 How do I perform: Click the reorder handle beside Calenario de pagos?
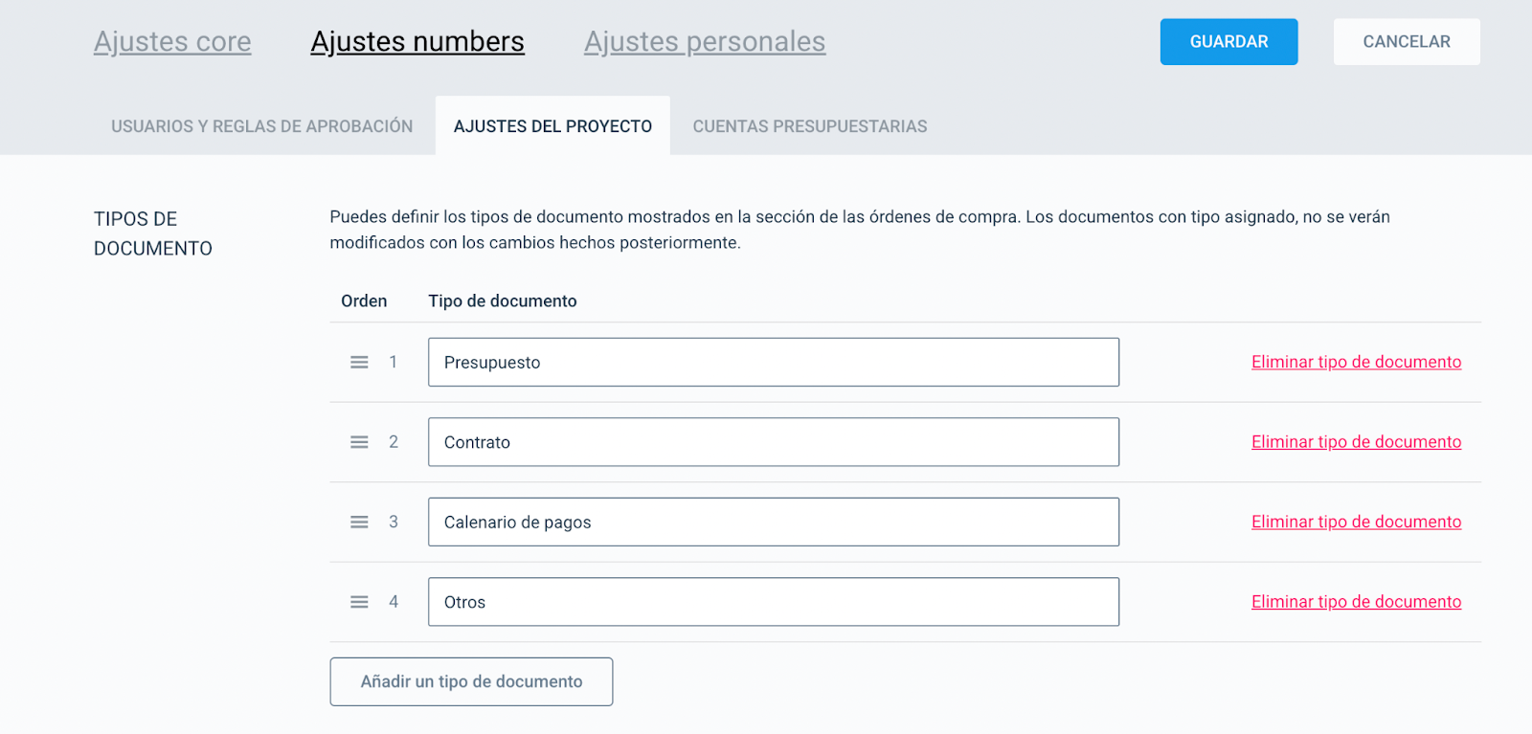pos(359,522)
